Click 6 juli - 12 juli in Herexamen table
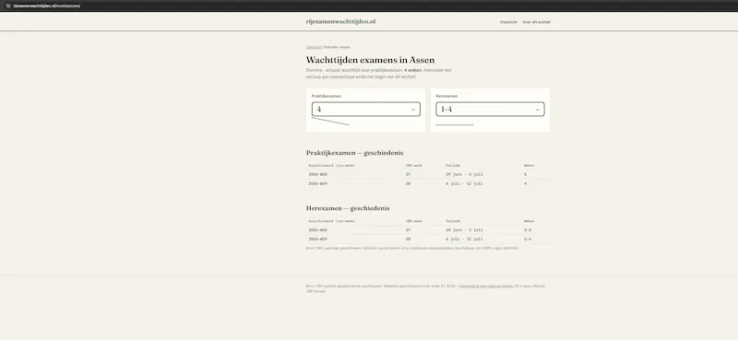The width and height of the screenshot is (738, 340). pos(464,239)
